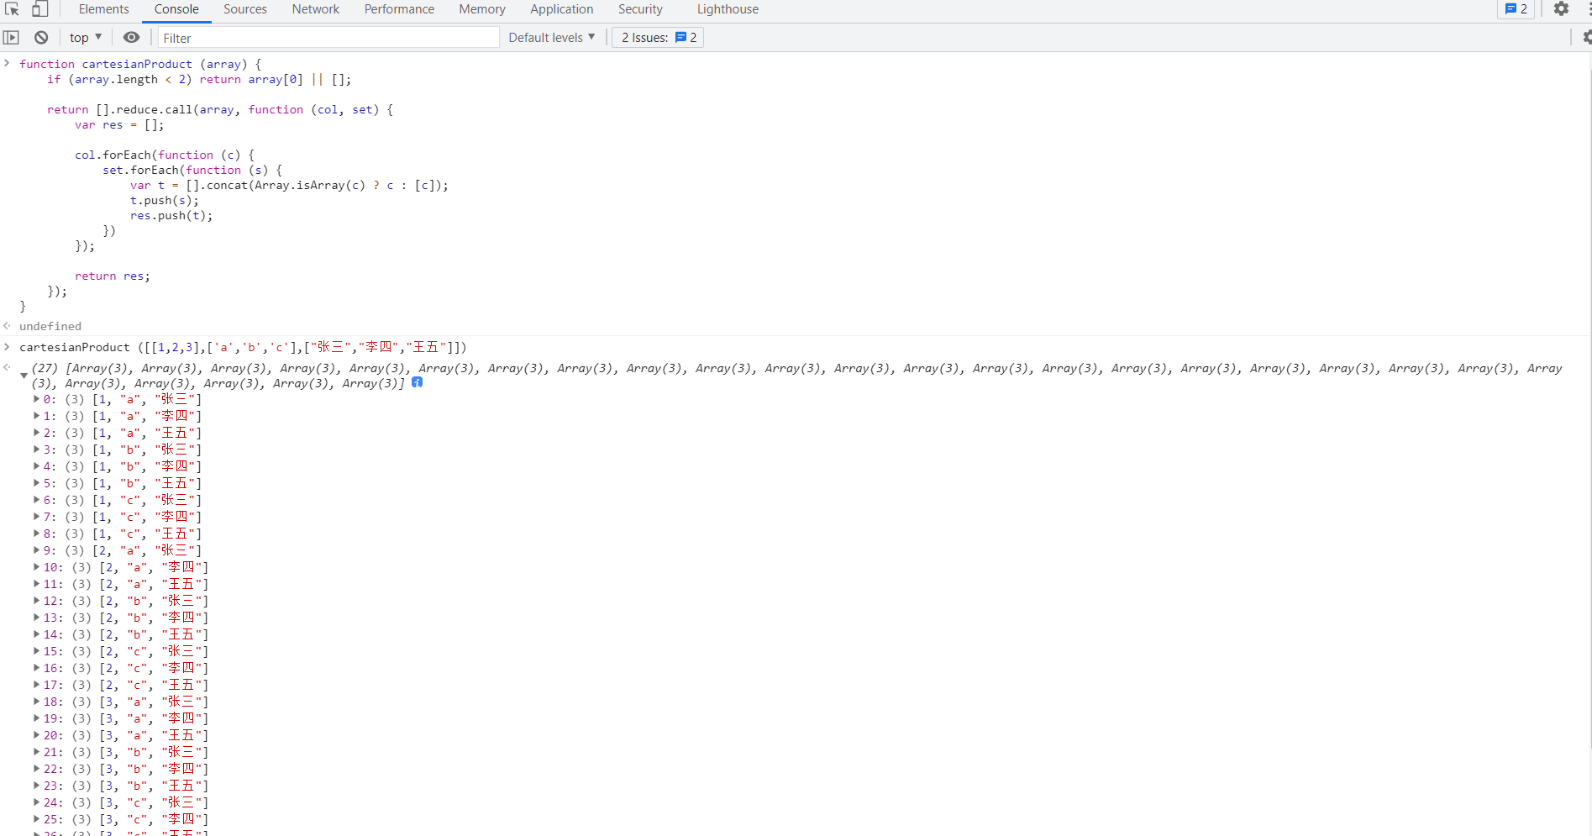Expand array item 8: [1, "c", "王五"]
1592x836 pixels.
click(x=36, y=534)
